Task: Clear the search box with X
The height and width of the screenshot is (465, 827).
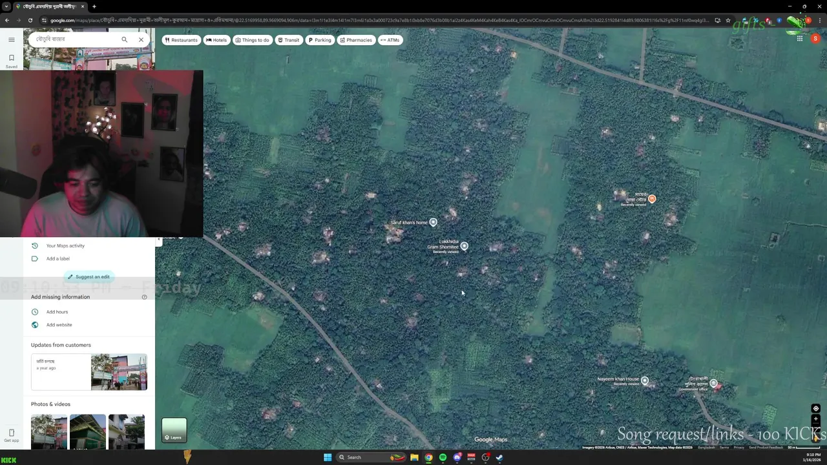Action: pyautogui.click(x=141, y=39)
